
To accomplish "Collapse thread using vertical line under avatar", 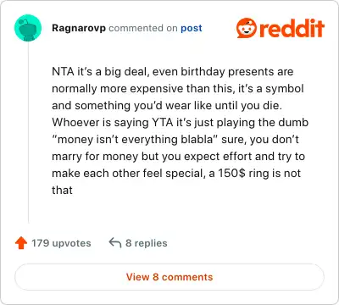I will click(x=28, y=132).
